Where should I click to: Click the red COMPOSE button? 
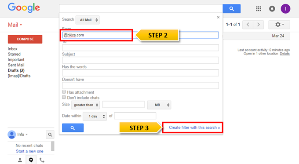pos(25,39)
